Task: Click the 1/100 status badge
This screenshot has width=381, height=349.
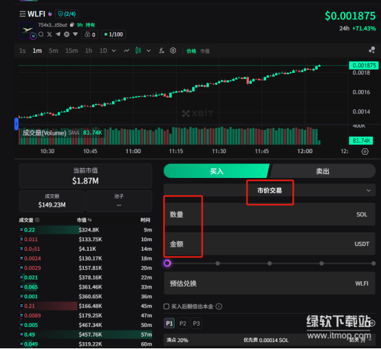Action: [113, 34]
